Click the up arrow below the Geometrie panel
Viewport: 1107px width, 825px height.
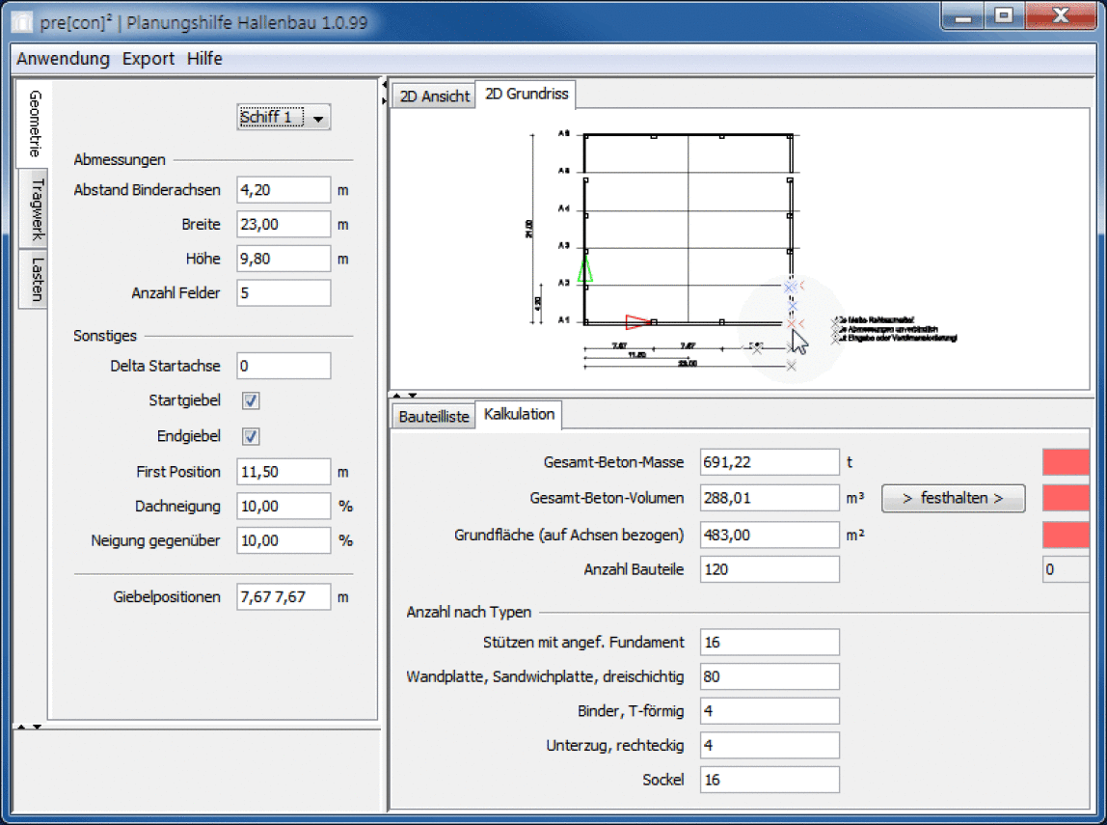(x=21, y=727)
